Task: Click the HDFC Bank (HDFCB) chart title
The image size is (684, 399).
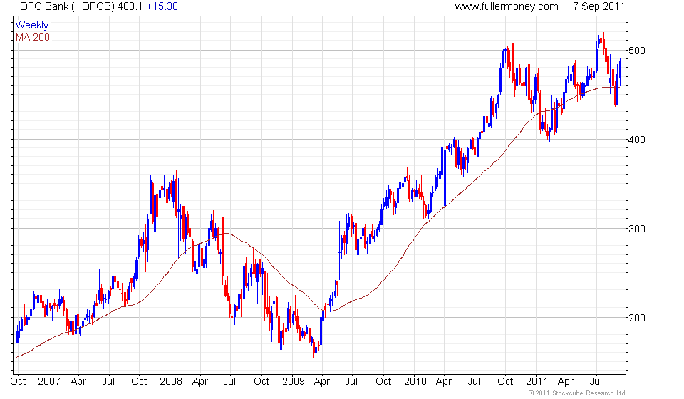Action: [63, 6]
